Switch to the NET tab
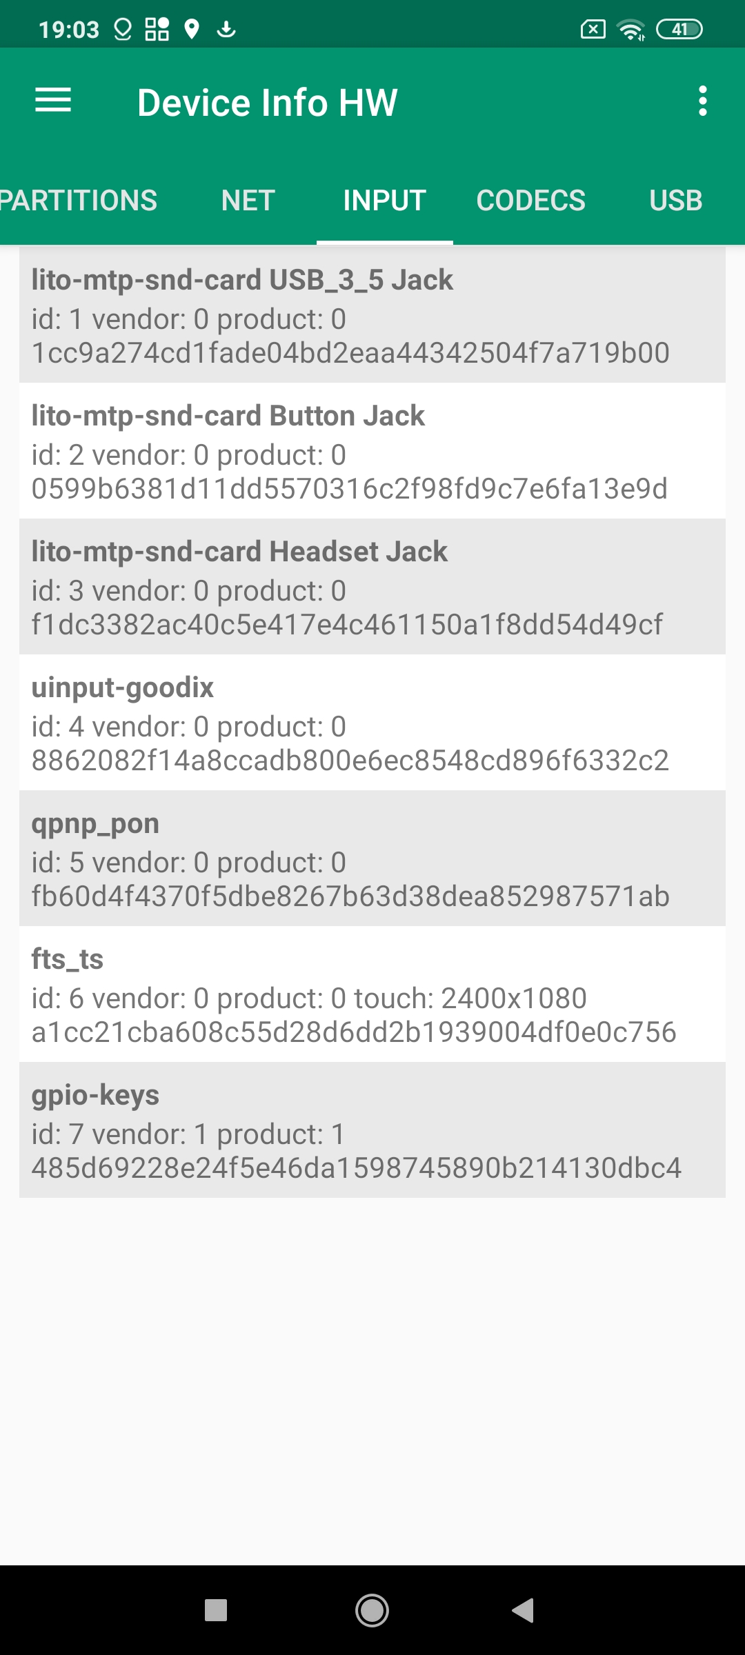Image resolution: width=745 pixels, height=1655 pixels. tap(248, 201)
